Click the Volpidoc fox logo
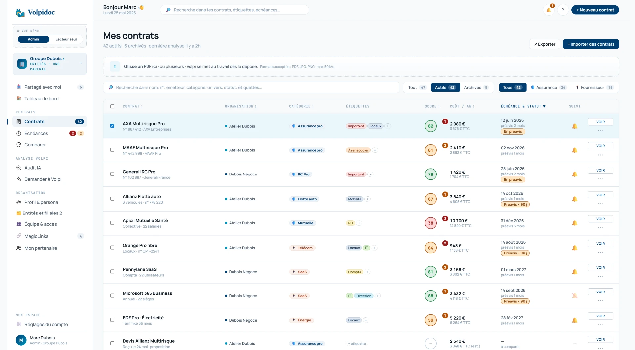Image resolution: width=635 pixels, height=350 pixels. pyautogui.click(x=20, y=13)
